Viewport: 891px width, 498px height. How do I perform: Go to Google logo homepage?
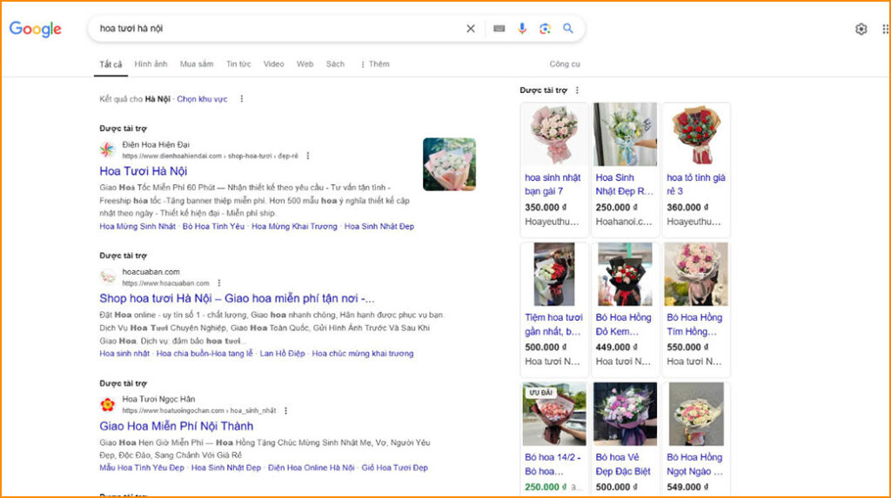[x=35, y=29]
